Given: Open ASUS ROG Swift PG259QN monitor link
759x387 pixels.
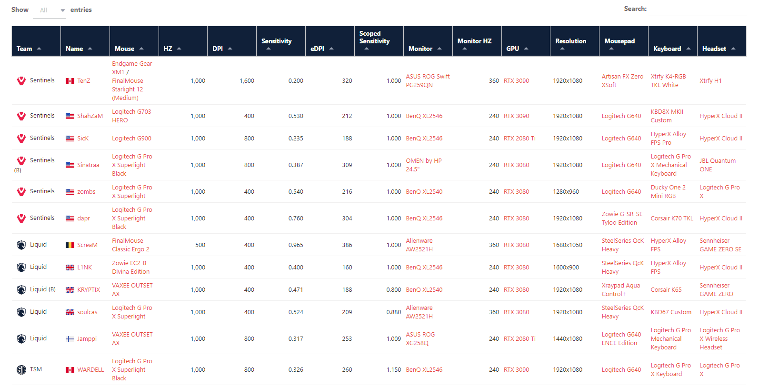Looking at the screenshot, I should pos(428,81).
